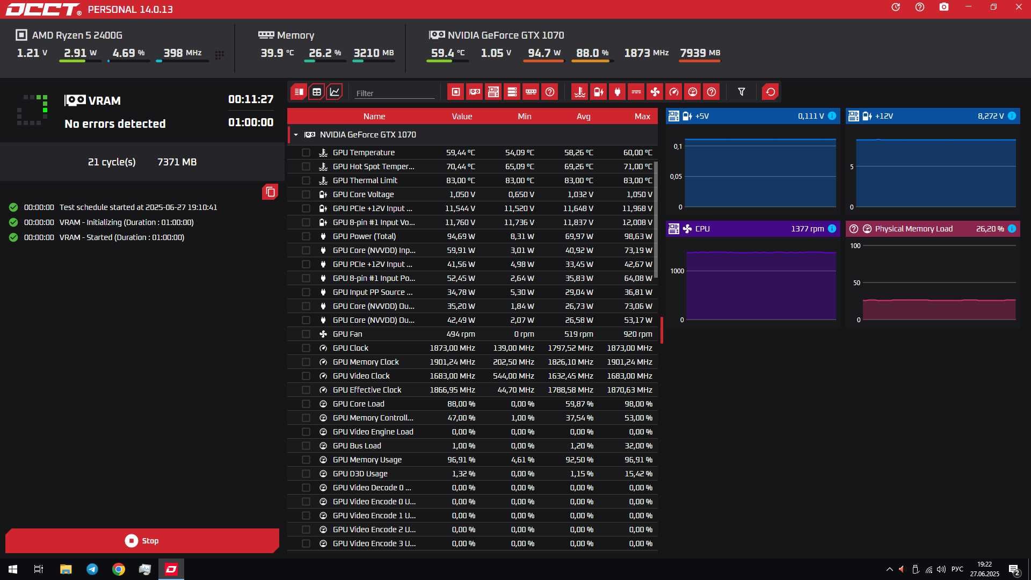Select the GPU Memory Clock row

[473, 362]
